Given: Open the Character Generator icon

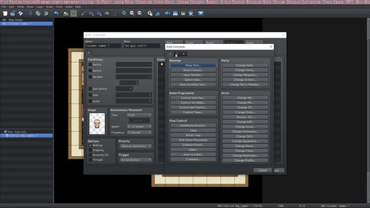Looking at the screenshot, I should pyautogui.click(x=191, y=13).
